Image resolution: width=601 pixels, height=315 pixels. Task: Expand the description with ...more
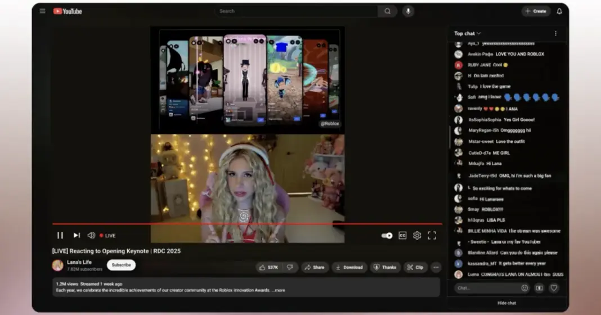[279, 290]
